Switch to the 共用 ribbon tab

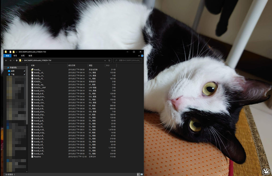pyautogui.click(x=23, y=56)
